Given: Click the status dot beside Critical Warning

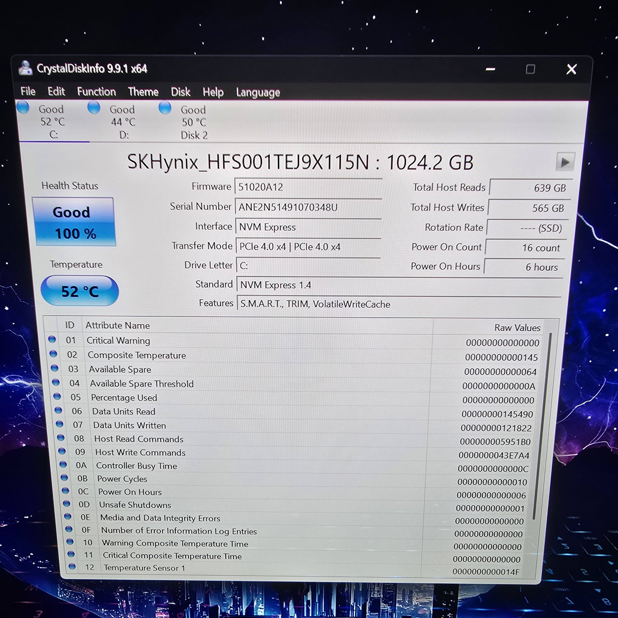Looking at the screenshot, I should pos(52,339).
